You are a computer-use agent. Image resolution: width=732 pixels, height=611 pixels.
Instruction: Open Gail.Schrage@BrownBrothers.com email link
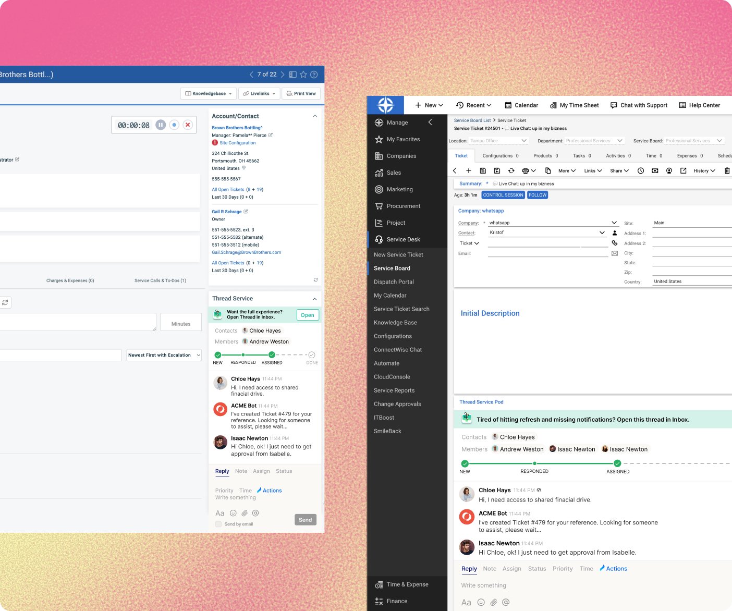(x=246, y=252)
